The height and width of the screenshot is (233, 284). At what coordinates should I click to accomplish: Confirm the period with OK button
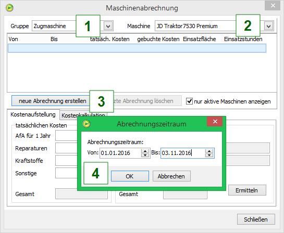click(x=130, y=176)
